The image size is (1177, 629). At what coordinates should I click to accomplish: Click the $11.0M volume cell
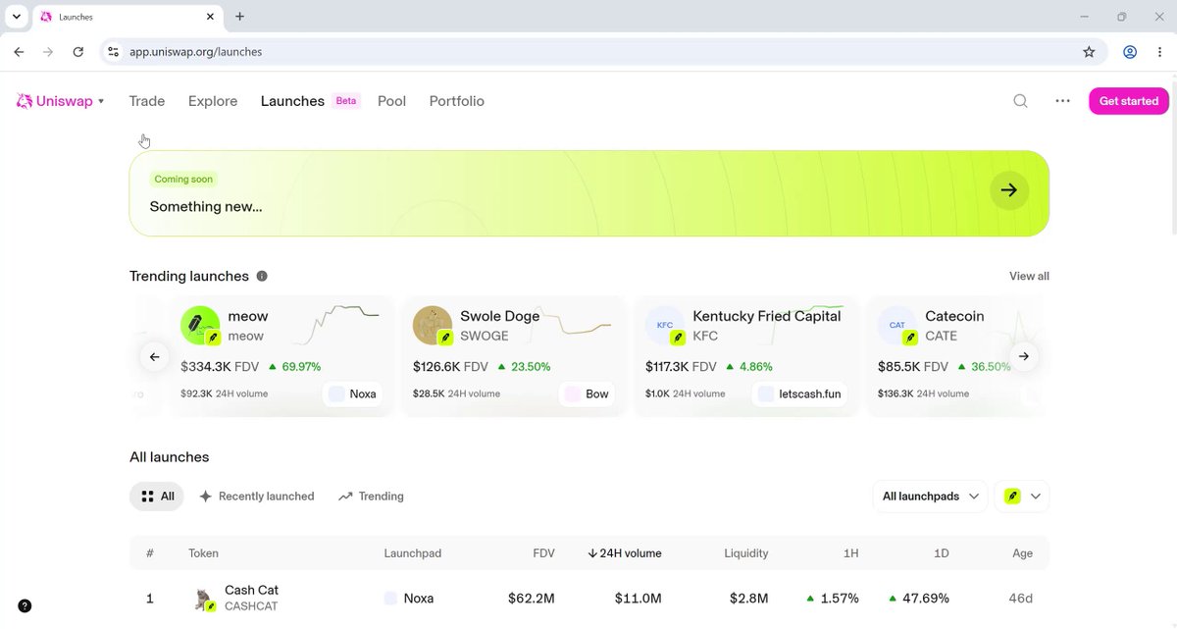[639, 598]
